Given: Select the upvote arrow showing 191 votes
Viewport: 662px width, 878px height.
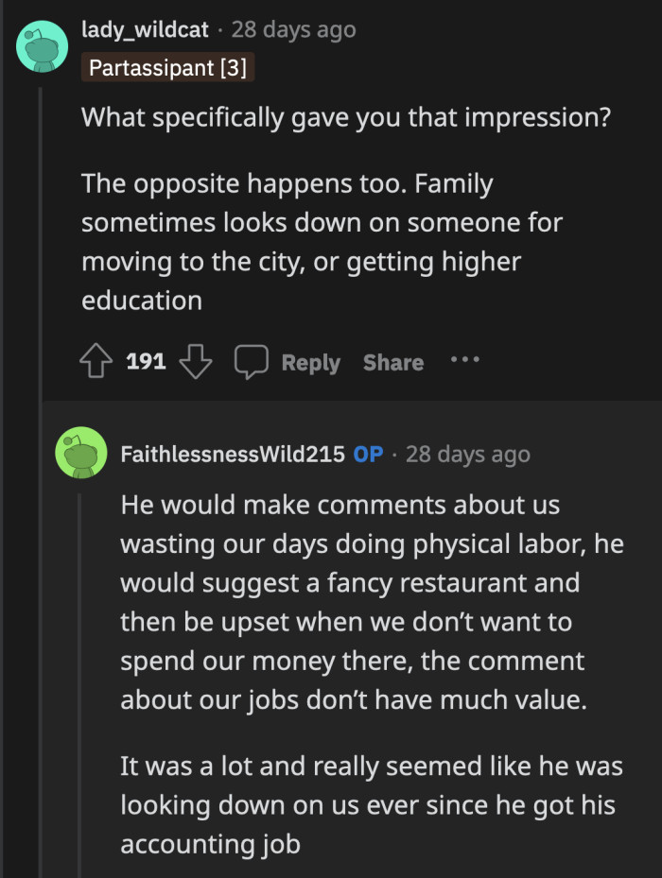Looking at the screenshot, I should pyautogui.click(x=95, y=360).
